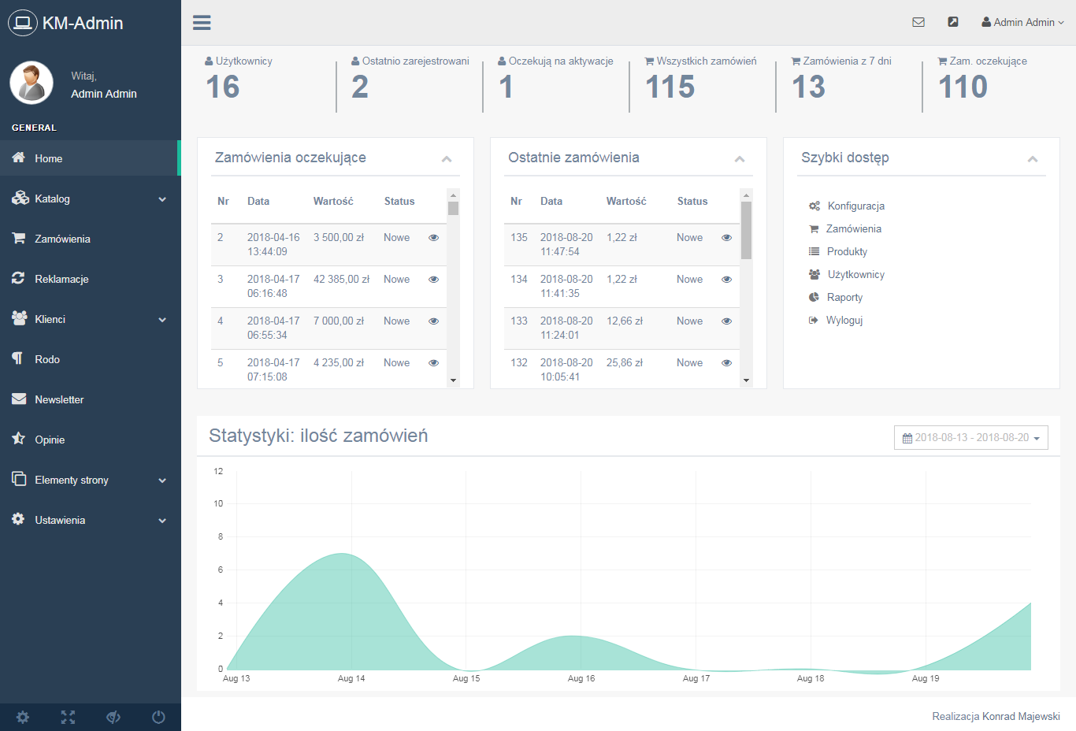1076x731 pixels.
Task: Expand the Elementy strony submenu chevron
Action: point(162,481)
